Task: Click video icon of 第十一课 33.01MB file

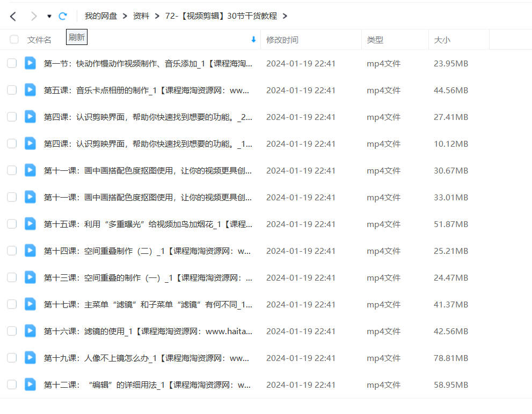Action: click(30, 197)
